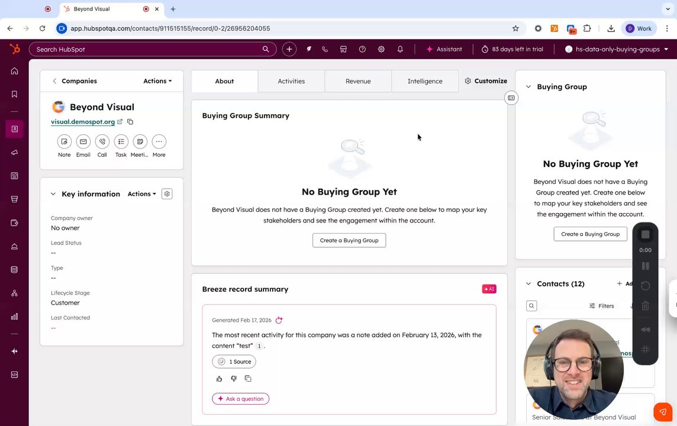Viewport: 677px width, 426px height.
Task: Open the Chrome tab search chevron
Action: pos(668,9)
